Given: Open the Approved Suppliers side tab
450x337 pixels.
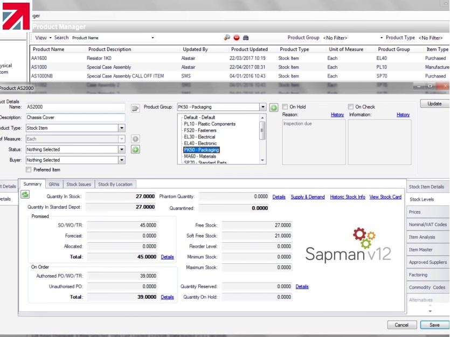Looking at the screenshot, I should point(427,262).
